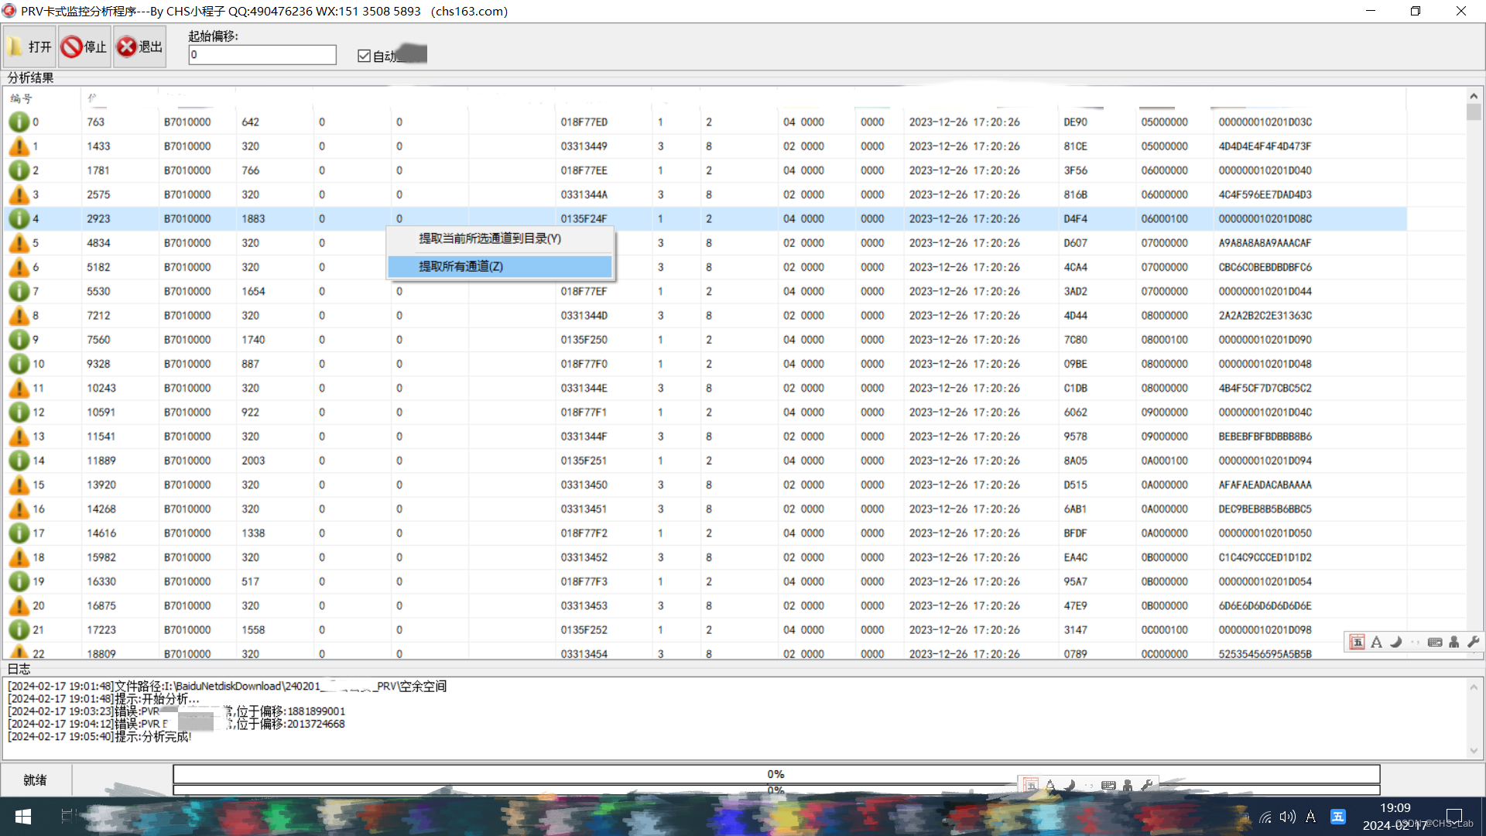
Task: Select row 10 with value 9328
Action: [x=98, y=364]
